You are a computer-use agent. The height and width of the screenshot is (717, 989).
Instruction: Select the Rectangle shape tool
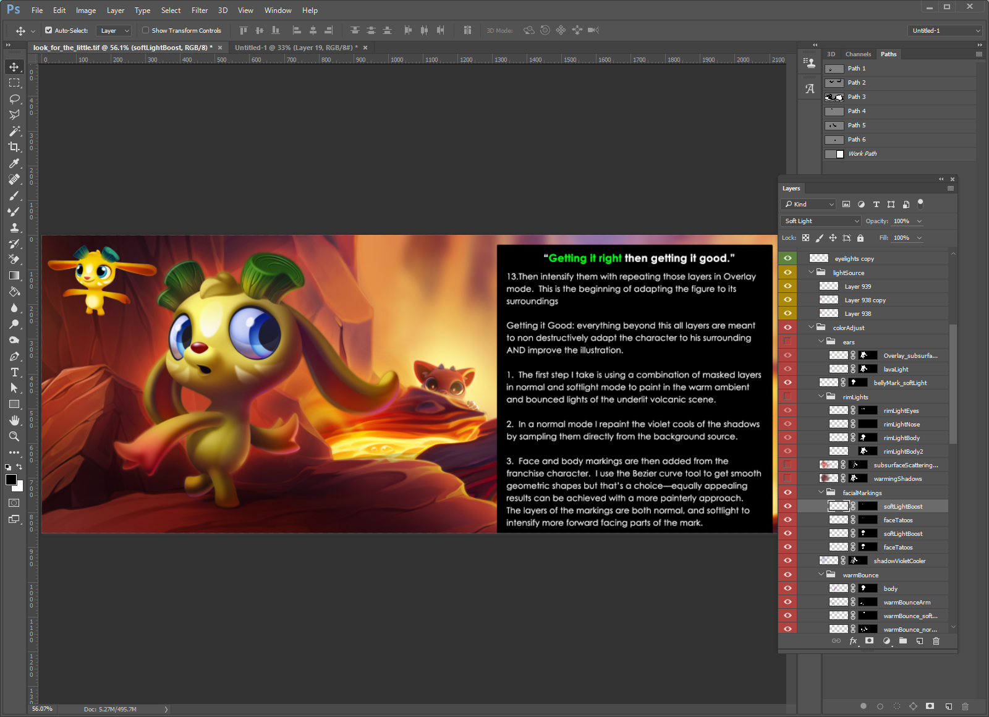14,404
